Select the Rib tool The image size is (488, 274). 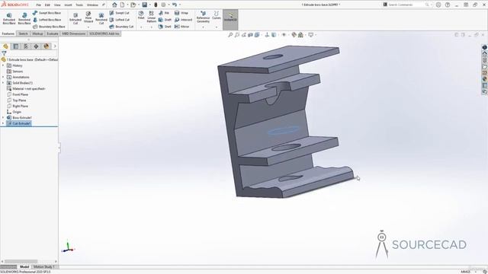tap(164, 13)
